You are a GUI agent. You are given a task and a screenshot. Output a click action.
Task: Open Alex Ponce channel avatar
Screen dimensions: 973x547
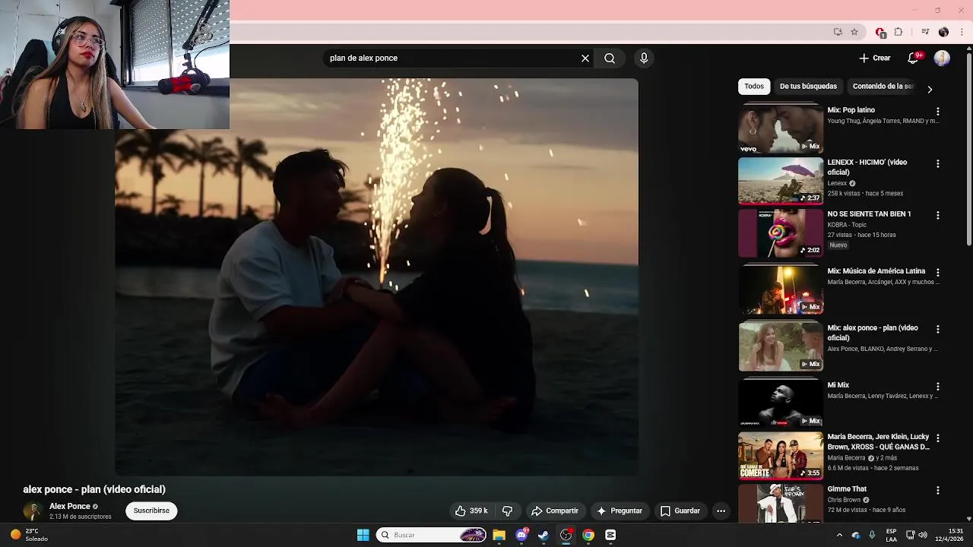tap(33, 511)
